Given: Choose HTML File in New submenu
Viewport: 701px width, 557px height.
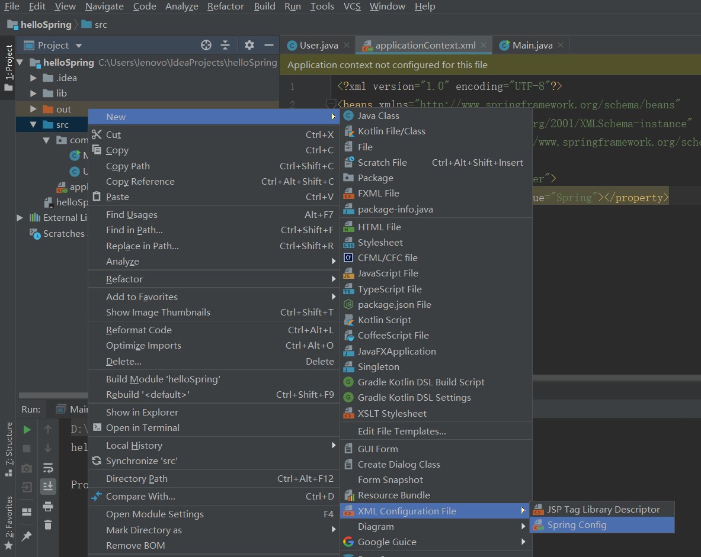Looking at the screenshot, I should tap(436, 227).
